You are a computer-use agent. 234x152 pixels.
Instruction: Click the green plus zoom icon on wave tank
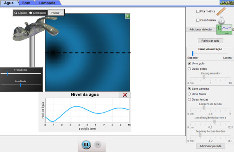pyautogui.click(x=128, y=16)
